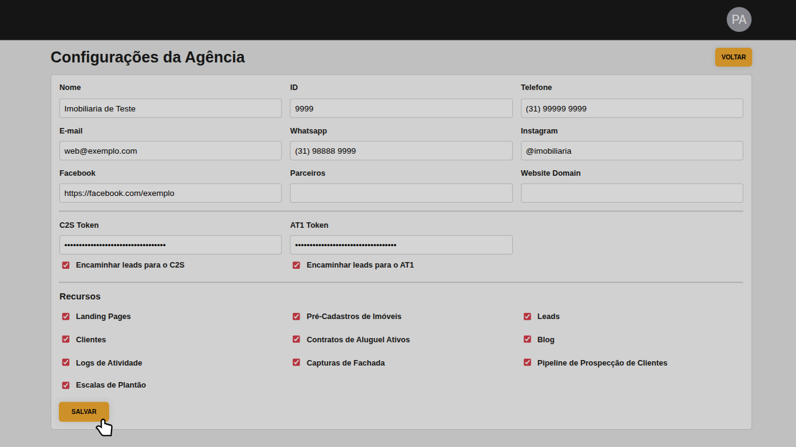The height and width of the screenshot is (447, 796).
Task: Uncheck Encaminhar leads para o C2S
Action: click(66, 265)
